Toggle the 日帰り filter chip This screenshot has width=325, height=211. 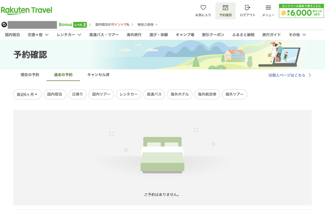pos(77,95)
